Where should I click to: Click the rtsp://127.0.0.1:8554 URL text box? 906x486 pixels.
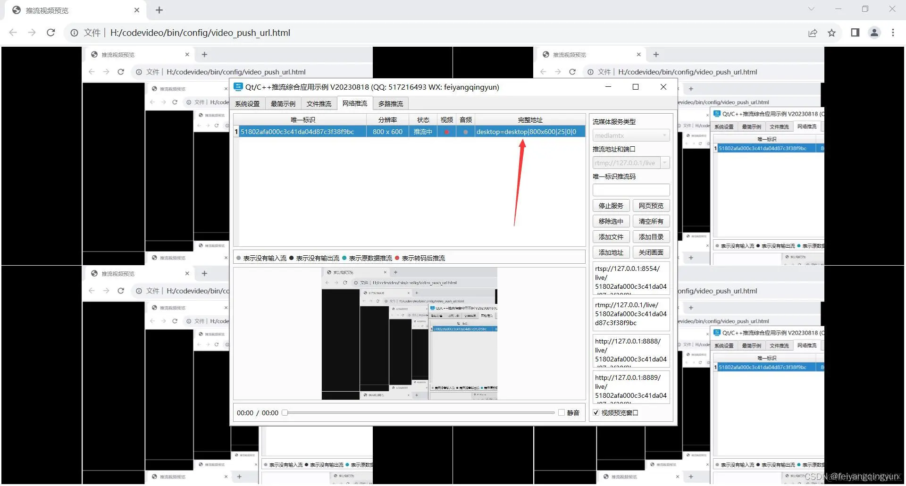click(631, 278)
